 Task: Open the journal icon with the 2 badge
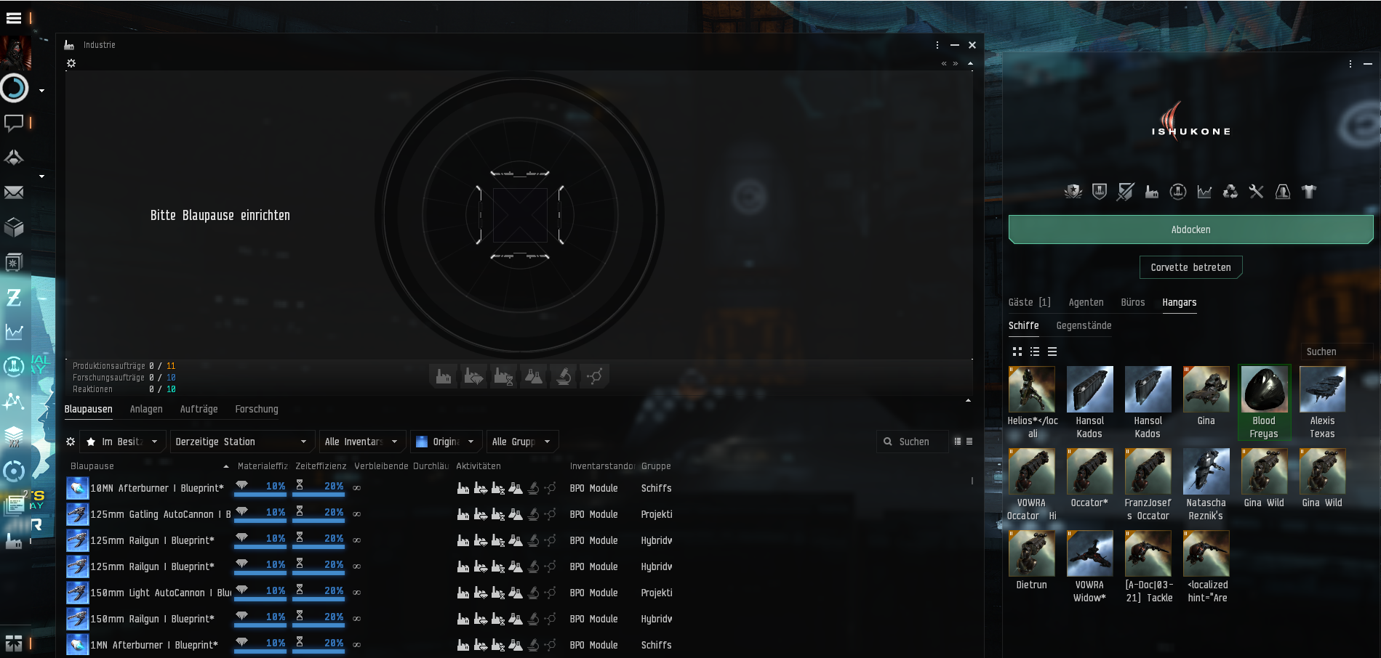click(x=15, y=505)
